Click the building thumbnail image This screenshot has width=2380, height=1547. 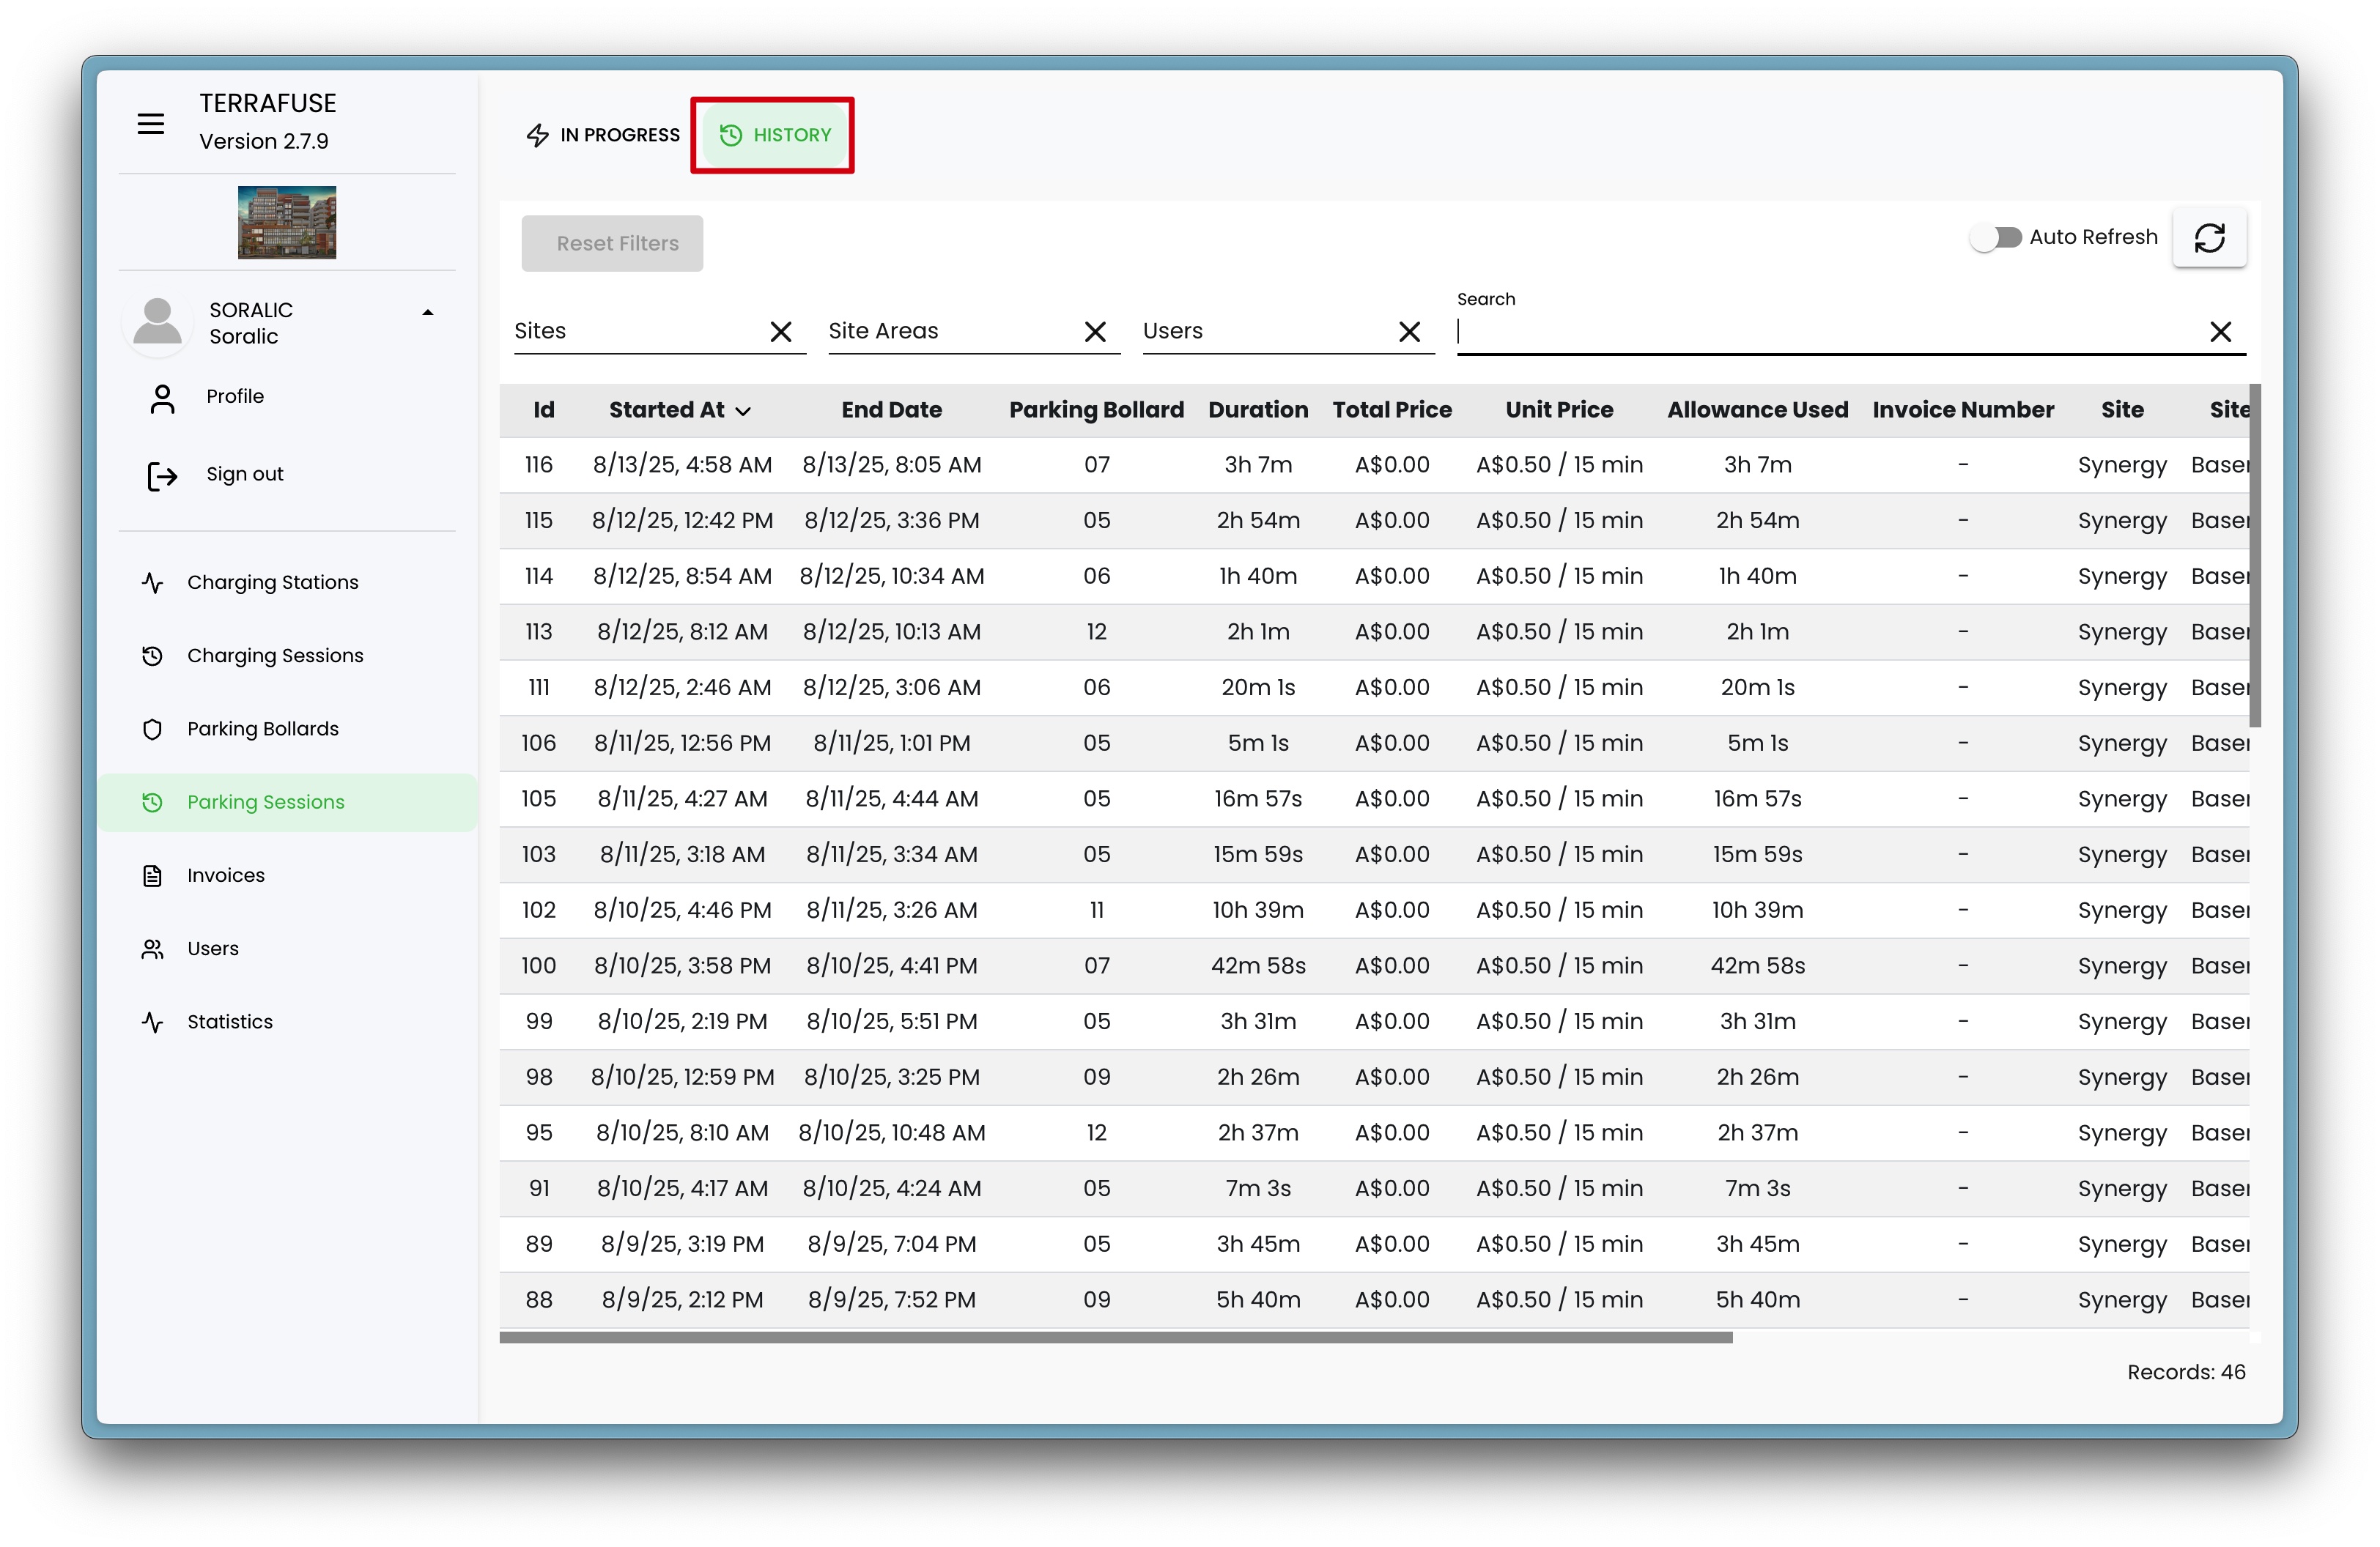pyautogui.click(x=287, y=223)
